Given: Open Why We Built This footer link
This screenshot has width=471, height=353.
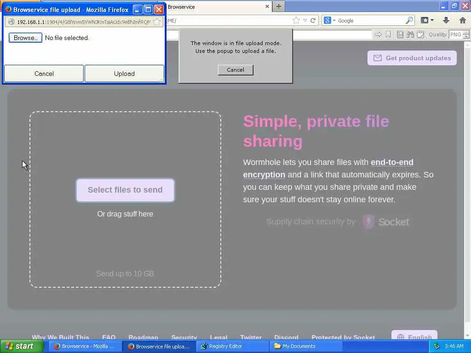Looking at the screenshot, I should [60, 337].
